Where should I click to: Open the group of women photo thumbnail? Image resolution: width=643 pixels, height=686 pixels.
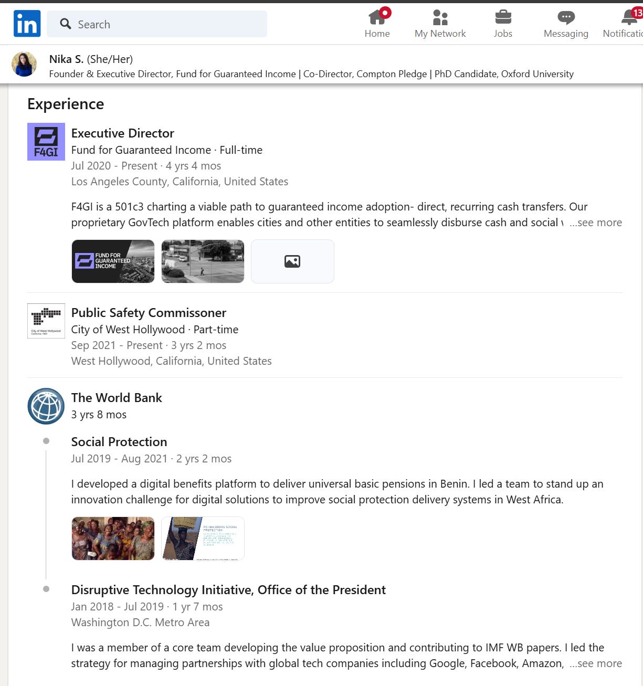(x=113, y=539)
